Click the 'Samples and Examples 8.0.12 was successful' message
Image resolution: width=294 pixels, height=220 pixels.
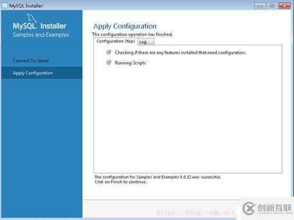158,177
